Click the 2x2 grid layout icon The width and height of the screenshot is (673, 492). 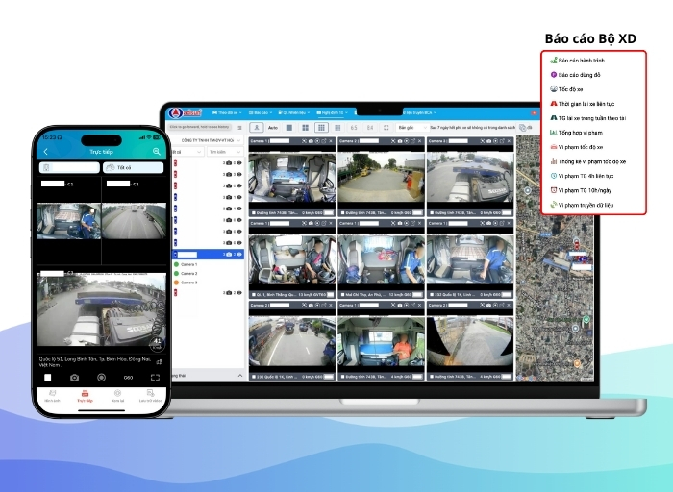tap(305, 127)
